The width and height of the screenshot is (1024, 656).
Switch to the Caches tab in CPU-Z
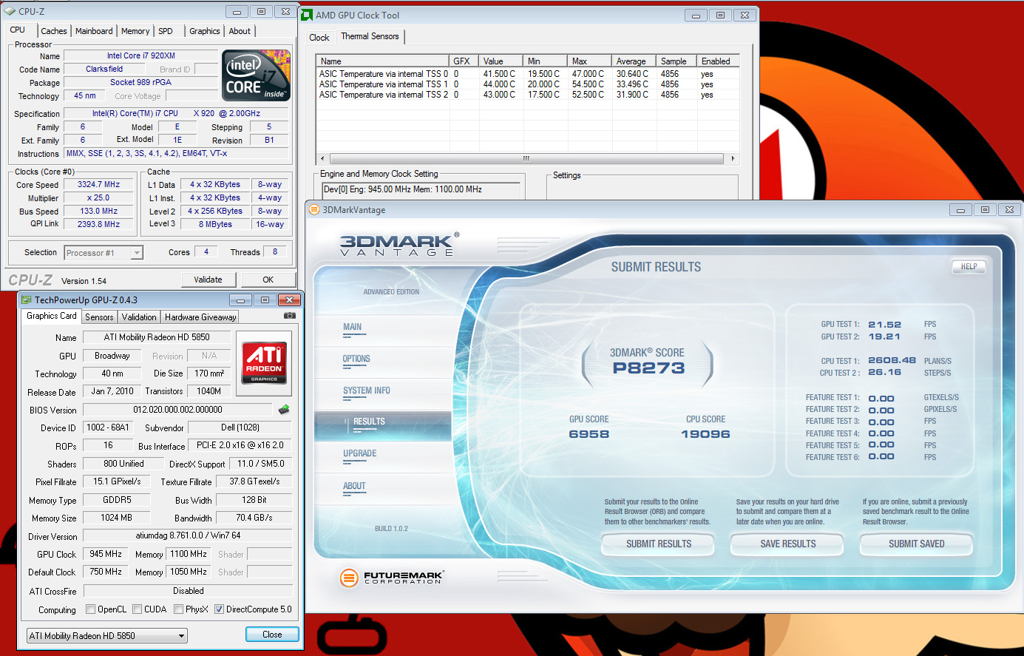54,31
